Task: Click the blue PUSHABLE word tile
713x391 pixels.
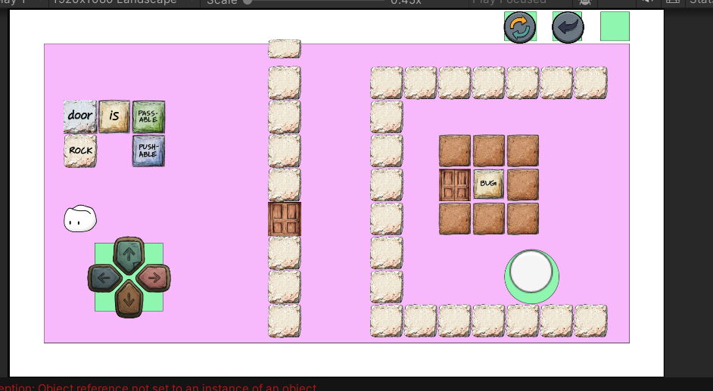Action: pos(148,151)
